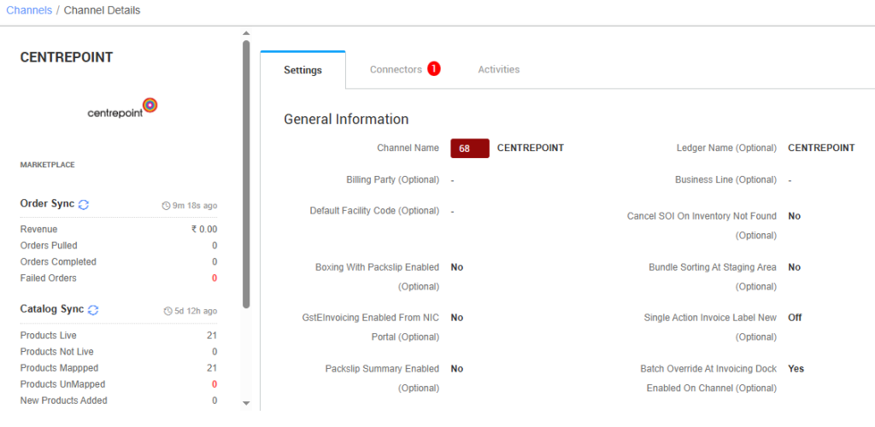Click the Failed Orders red count
This screenshot has width=875, height=427.
(214, 278)
